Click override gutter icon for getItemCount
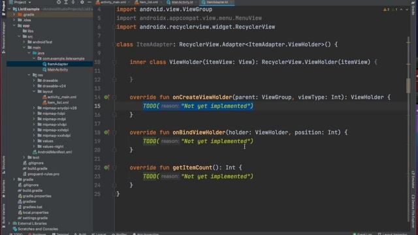 pos(106,168)
